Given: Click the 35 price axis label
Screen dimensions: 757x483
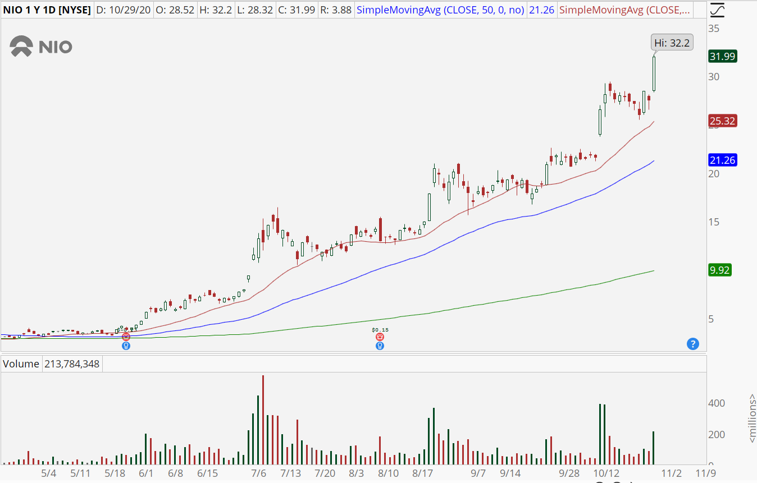Looking at the screenshot, I should pyautogui.click(x=714, y=28).
